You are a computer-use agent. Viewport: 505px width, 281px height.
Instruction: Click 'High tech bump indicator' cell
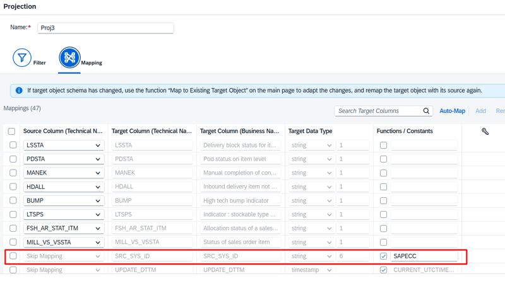click(241, 200)
